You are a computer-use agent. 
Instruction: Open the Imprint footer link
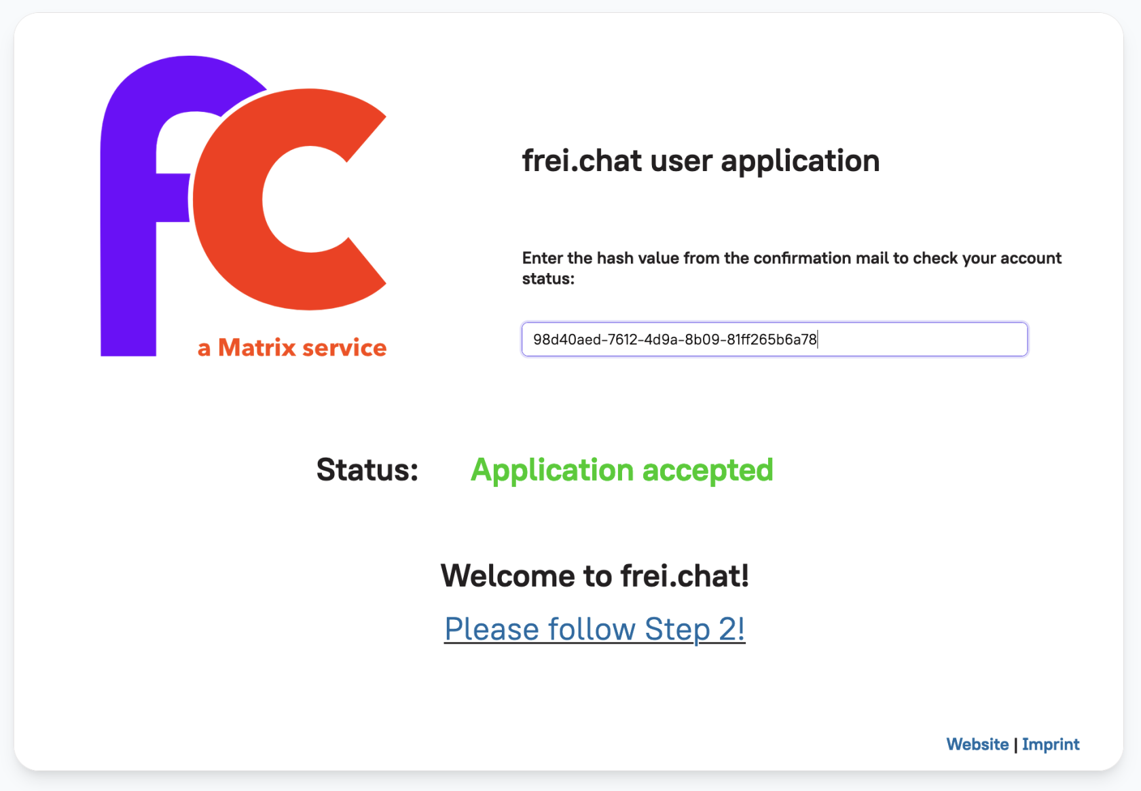[x=1051, y=744]
